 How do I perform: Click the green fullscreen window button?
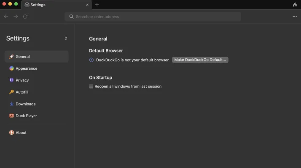[x=16, y=4]
